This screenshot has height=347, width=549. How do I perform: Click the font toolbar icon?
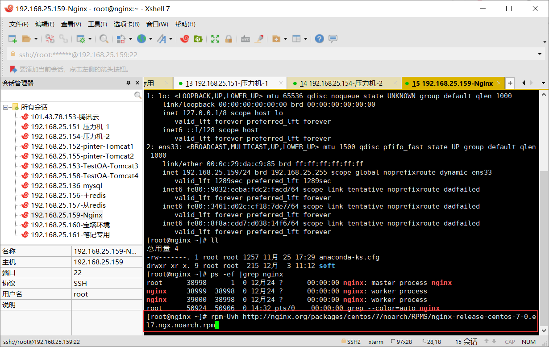tap(162, 39)
